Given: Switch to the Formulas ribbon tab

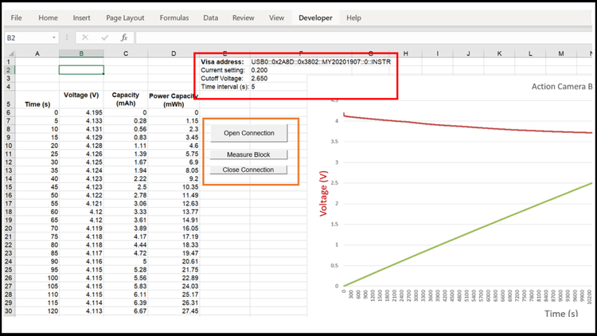Looking at the screenshot, I should click(x=174, y=18).
